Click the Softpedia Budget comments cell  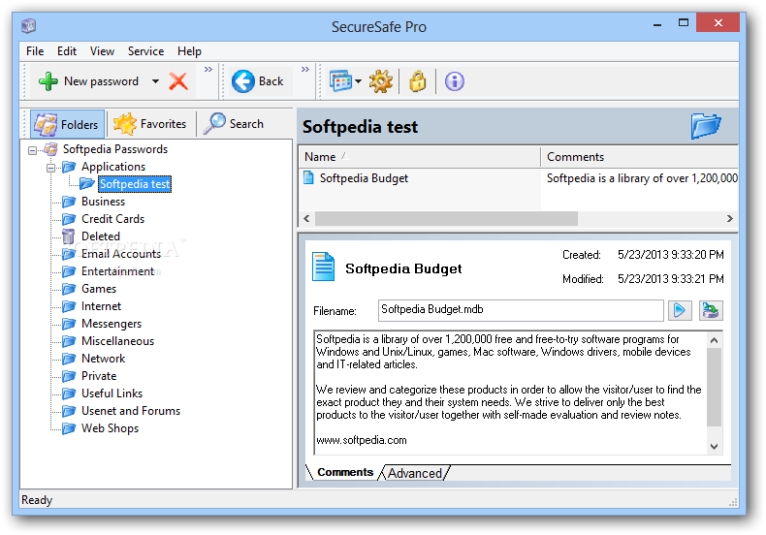point(642,178)
